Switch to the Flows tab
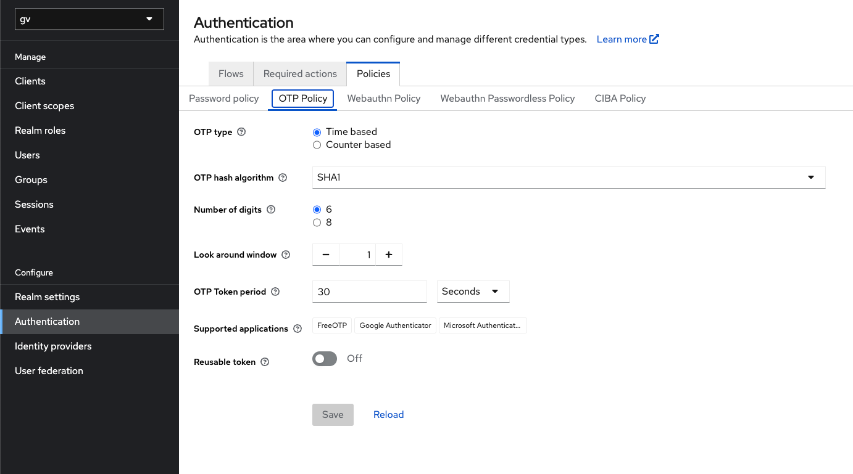This screenshot has width=853, height=474. coord(231,74)
